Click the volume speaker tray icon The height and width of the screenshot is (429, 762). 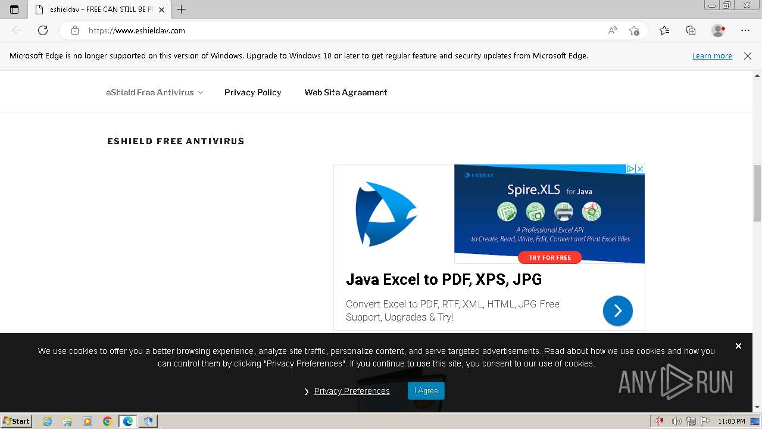pos(676,421)
